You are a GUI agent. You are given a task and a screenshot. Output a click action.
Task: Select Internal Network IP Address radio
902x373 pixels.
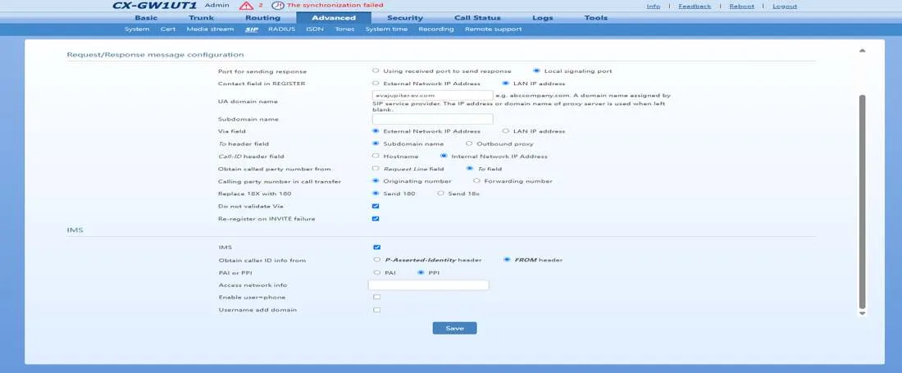tap(444, 156)
